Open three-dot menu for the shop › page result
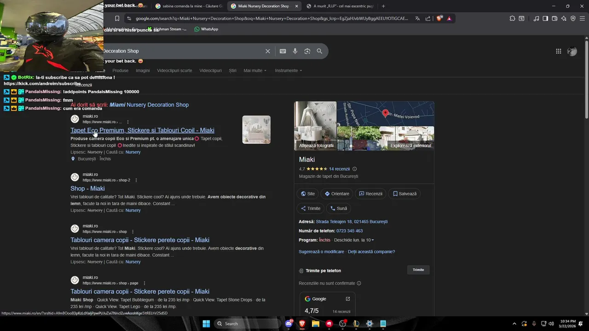The width and height of the screenshot is (589, 331). (144, 283)
